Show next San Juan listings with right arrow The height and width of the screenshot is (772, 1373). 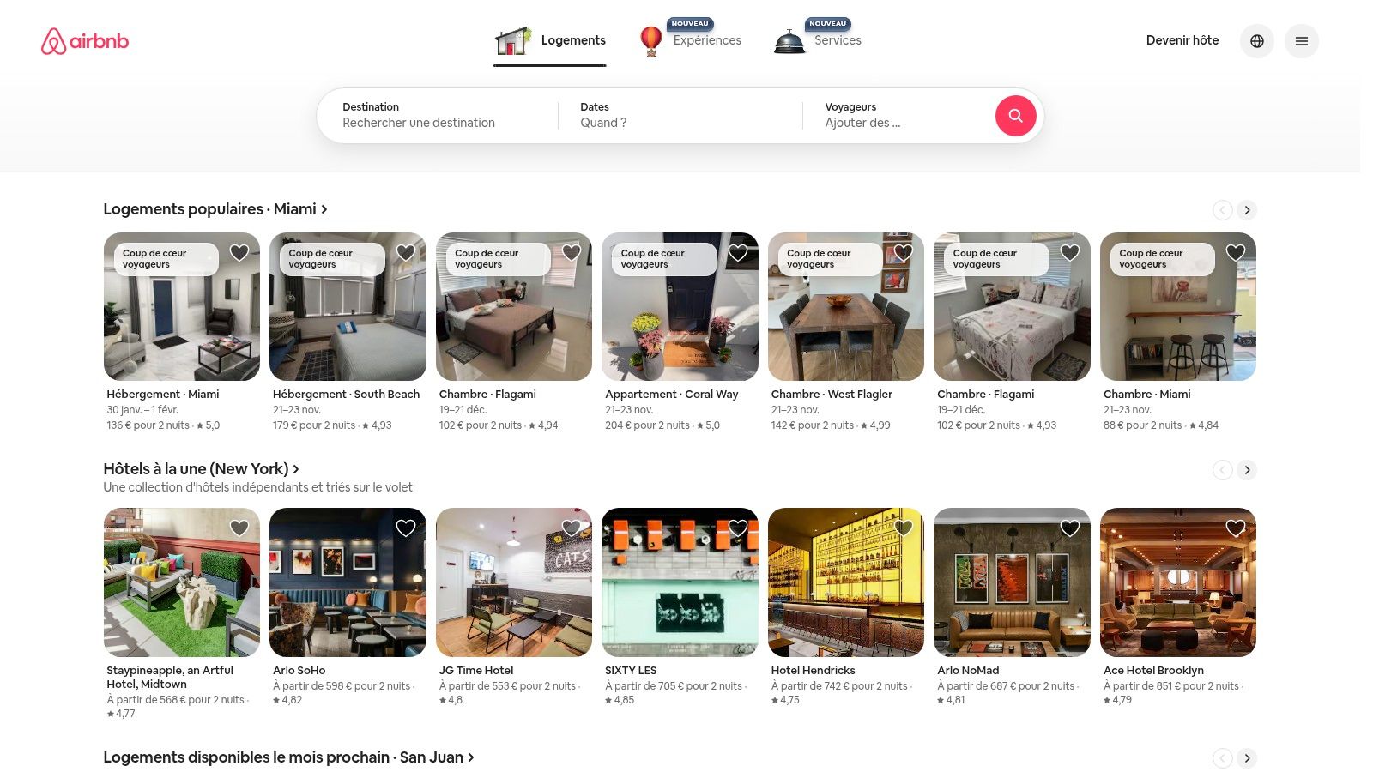click(1247, 758)
